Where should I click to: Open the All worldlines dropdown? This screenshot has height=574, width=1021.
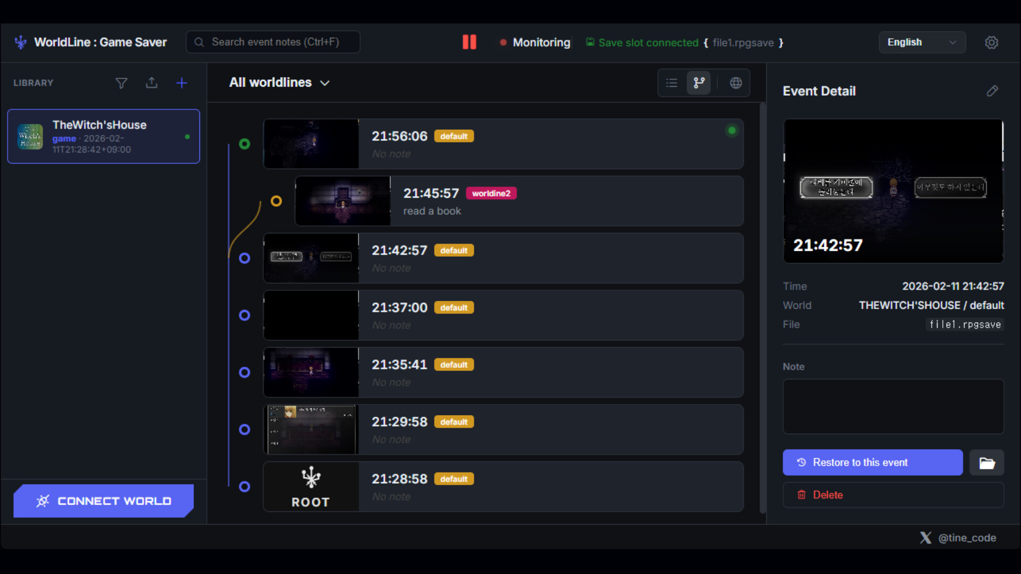(x=279, y=82)
